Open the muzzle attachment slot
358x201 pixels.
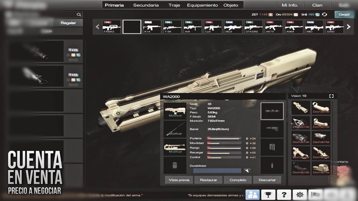coord(175,165)
